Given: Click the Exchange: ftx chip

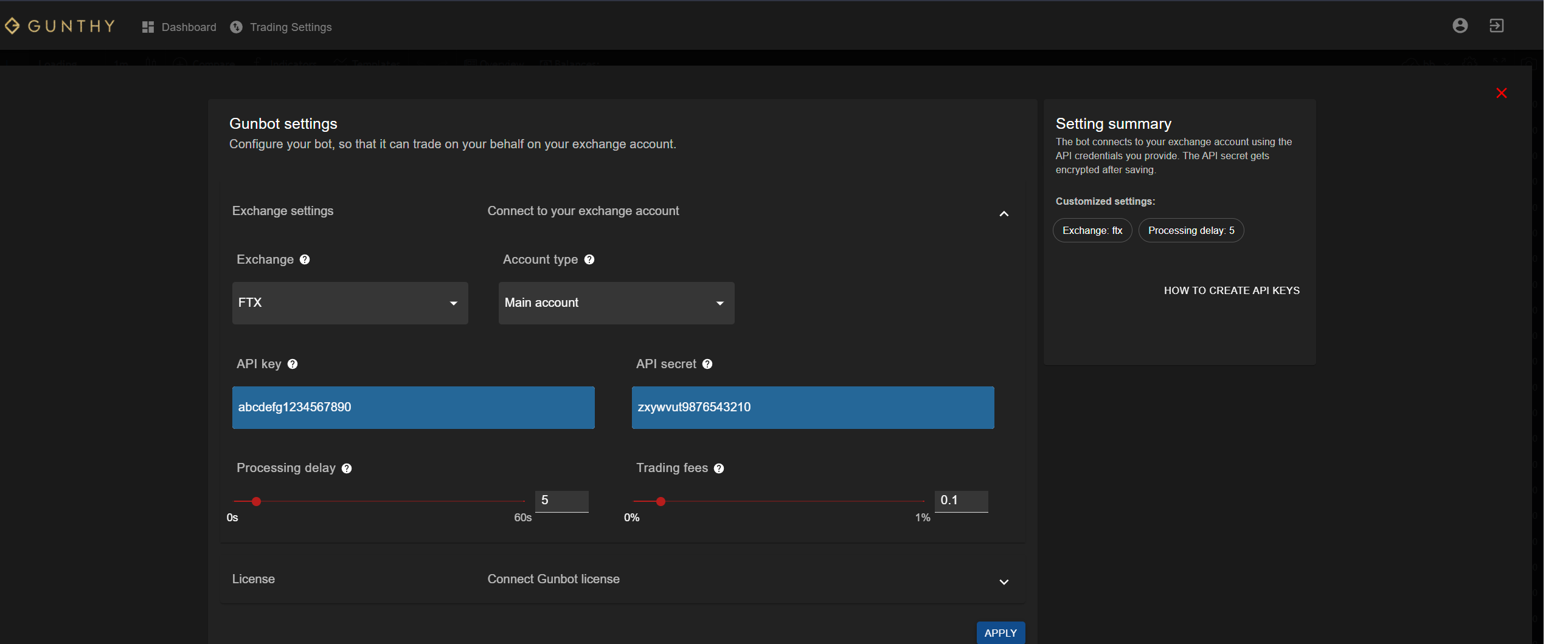Looking at the screenshot, I should 1092,230.
